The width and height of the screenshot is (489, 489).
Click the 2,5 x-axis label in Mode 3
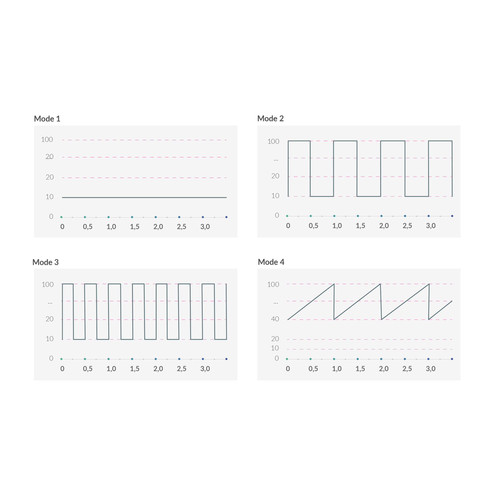tap(181, 369)
